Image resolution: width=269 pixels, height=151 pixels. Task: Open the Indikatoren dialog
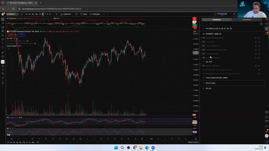click(x=66, y=14)
